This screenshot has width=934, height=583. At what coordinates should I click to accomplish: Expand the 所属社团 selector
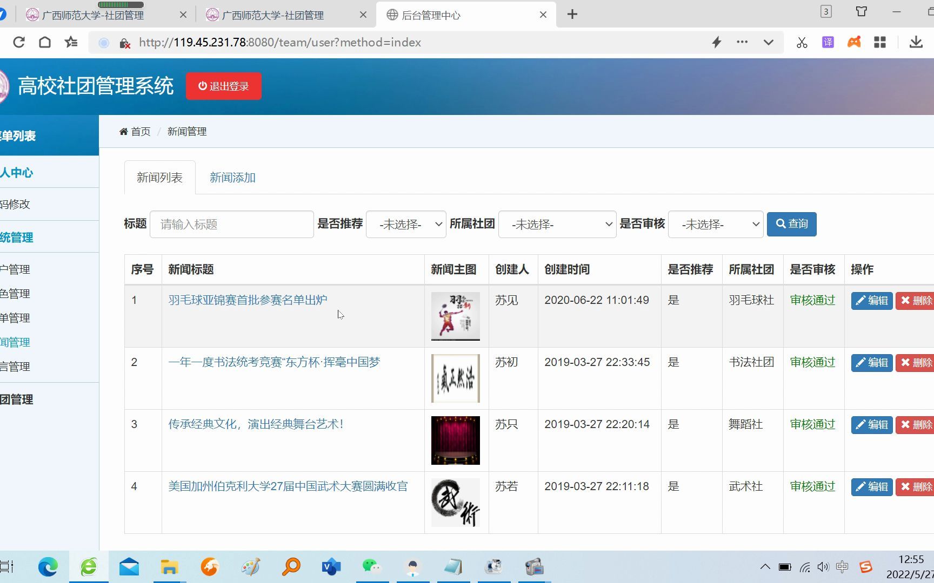(x=557, y=224)
